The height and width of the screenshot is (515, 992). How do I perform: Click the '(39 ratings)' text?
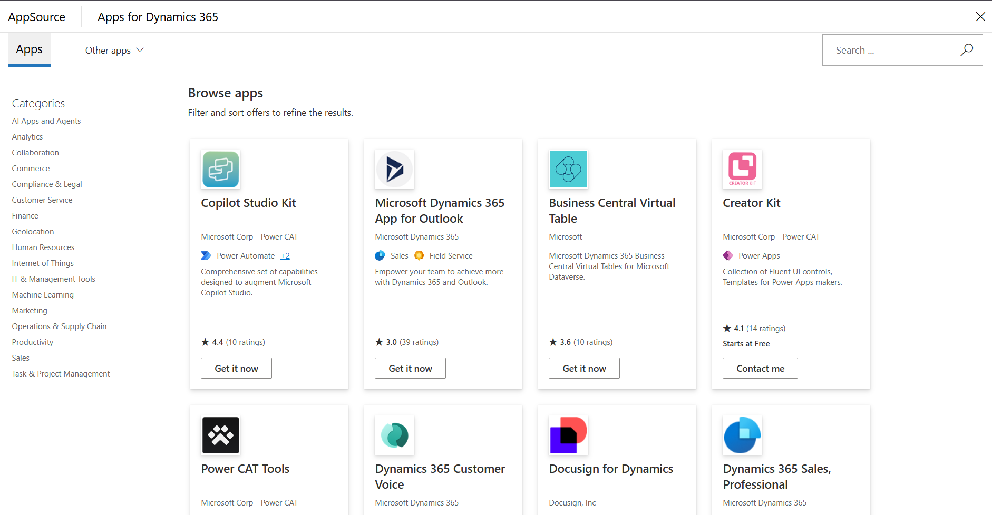(419, 342)
